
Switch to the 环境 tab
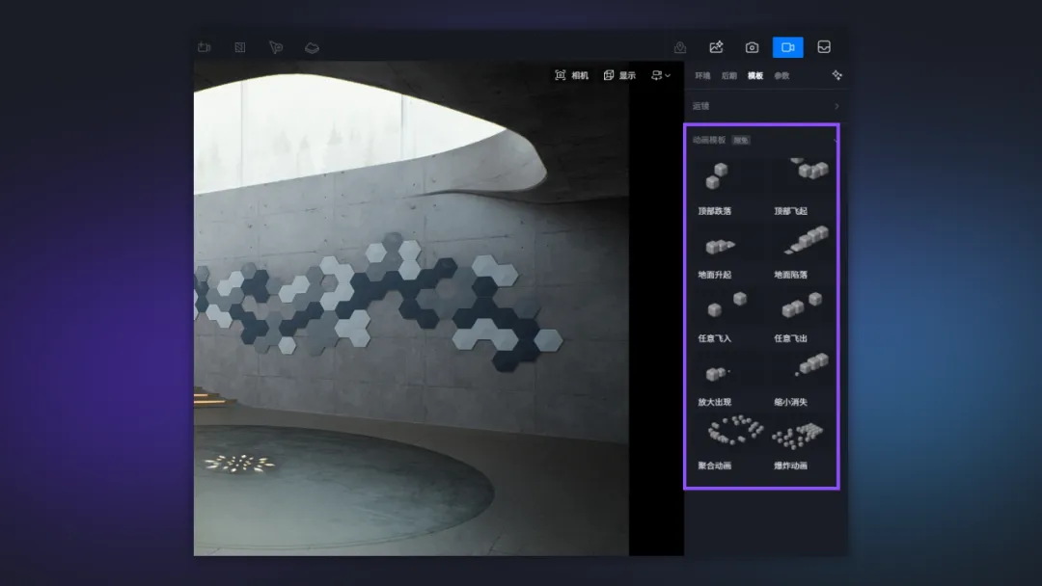702,75
